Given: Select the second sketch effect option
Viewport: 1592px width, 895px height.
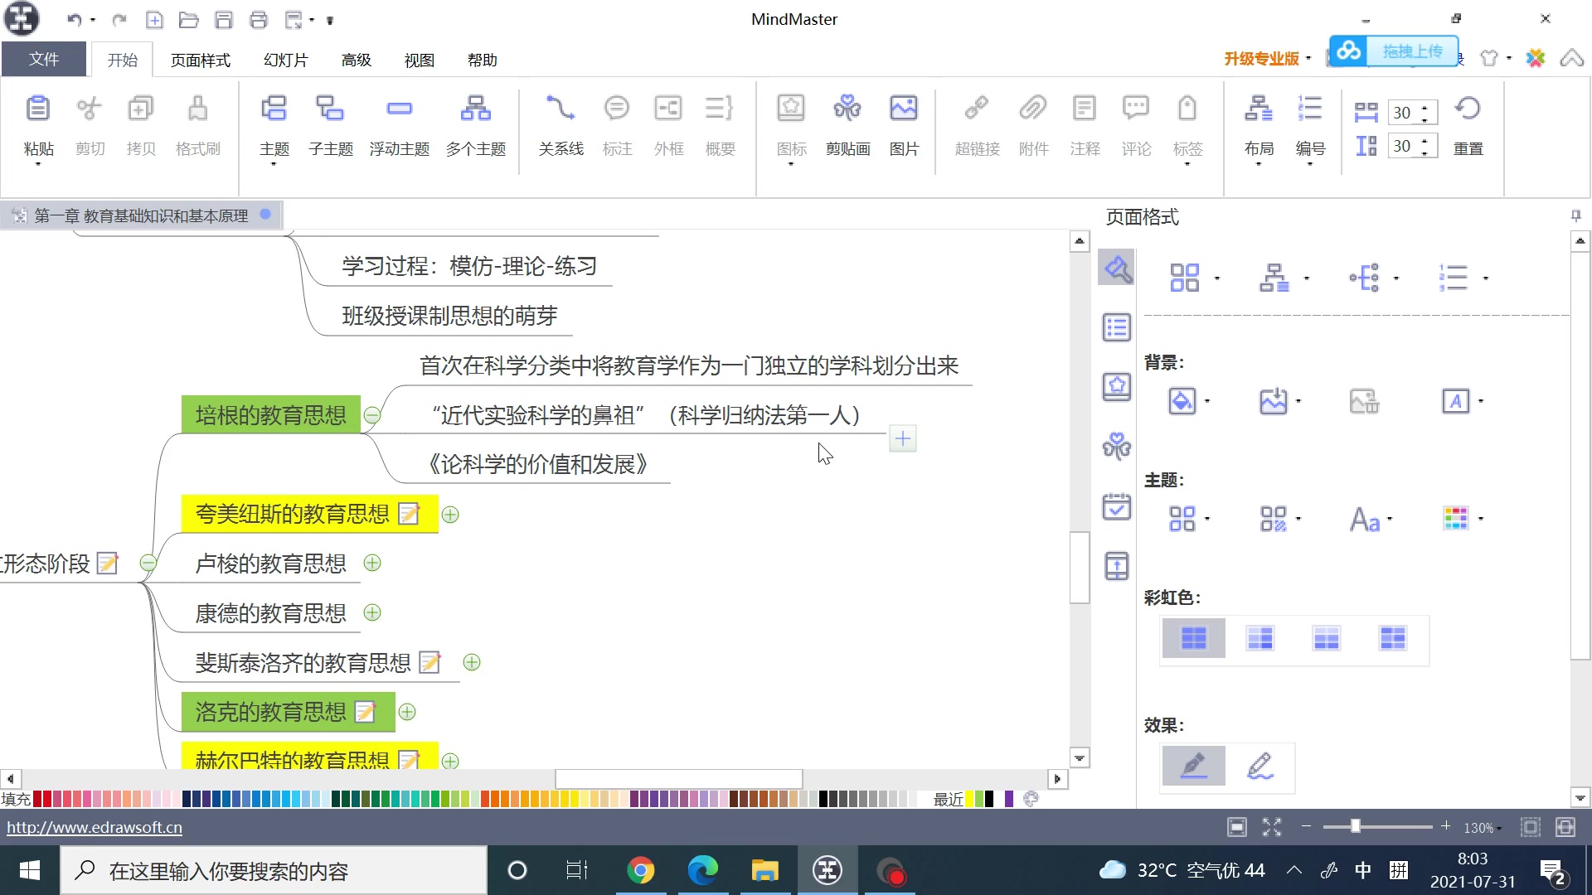Looking at the screenshot, I should click(x=1260, y=766).
